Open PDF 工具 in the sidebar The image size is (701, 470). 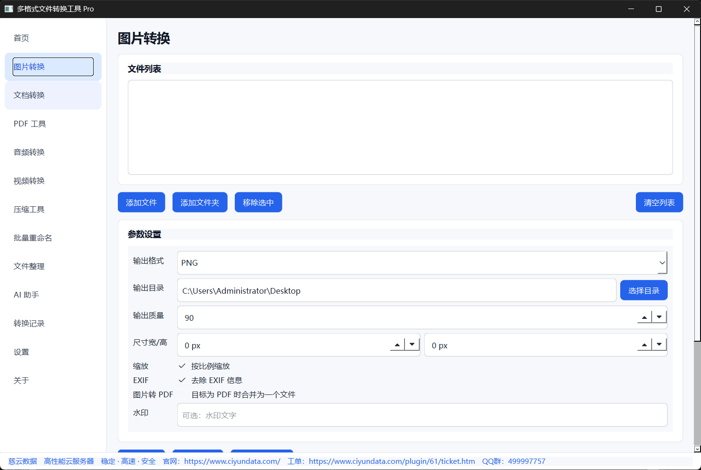(53, 124)
